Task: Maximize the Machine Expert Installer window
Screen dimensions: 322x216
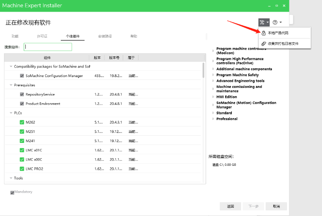Action: point(277,6)
